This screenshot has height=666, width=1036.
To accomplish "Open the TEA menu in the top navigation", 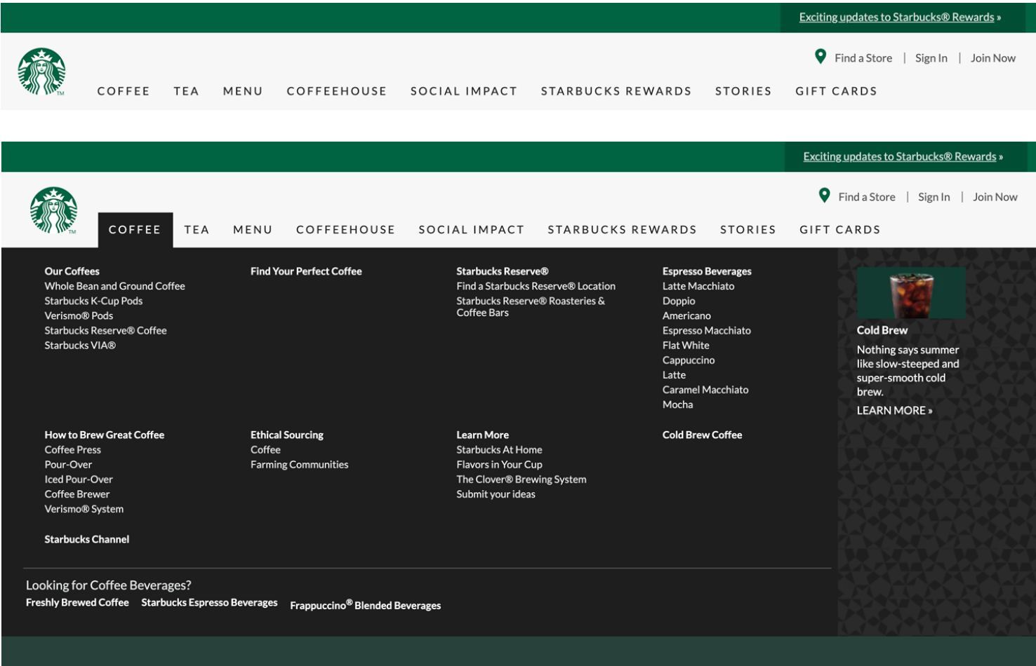I will click(187, 91).
